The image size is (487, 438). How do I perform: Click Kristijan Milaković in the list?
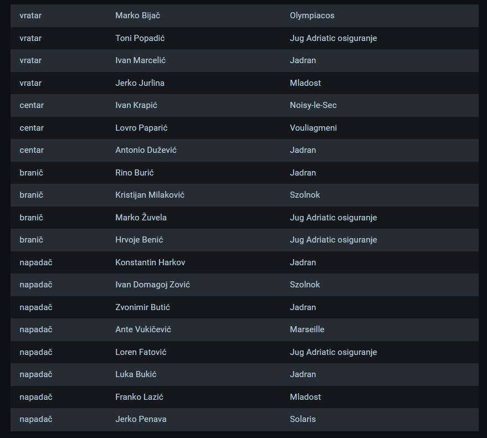point(150,195)
